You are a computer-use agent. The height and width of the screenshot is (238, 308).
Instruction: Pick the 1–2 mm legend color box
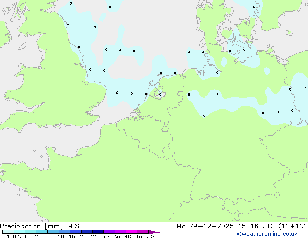tap(31, 232)
